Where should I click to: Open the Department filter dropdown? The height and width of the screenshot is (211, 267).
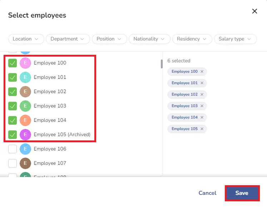click(68, 39)
